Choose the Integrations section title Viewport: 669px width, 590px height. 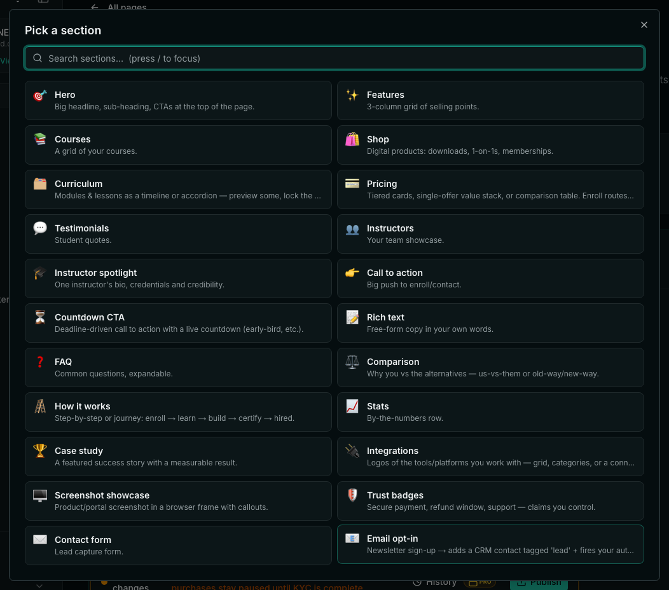coord(392,451)
